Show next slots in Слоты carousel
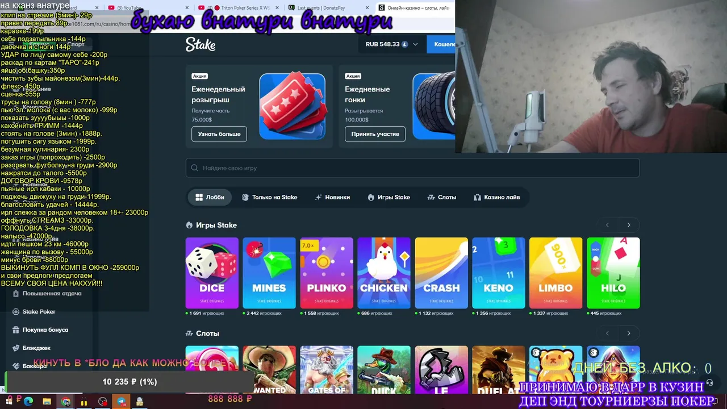The height and width of the screenshot is (409, 727). (629, 333)
